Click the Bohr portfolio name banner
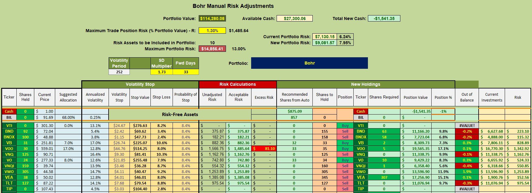532x193 pixels. (x=309, y=63)
